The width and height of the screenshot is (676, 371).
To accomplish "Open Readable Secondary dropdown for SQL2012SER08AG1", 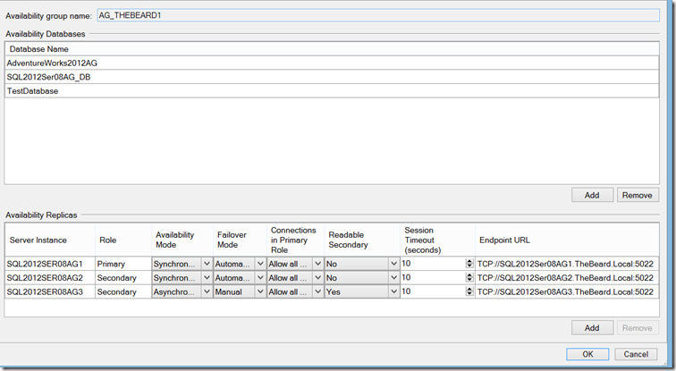I will [393, 264].
